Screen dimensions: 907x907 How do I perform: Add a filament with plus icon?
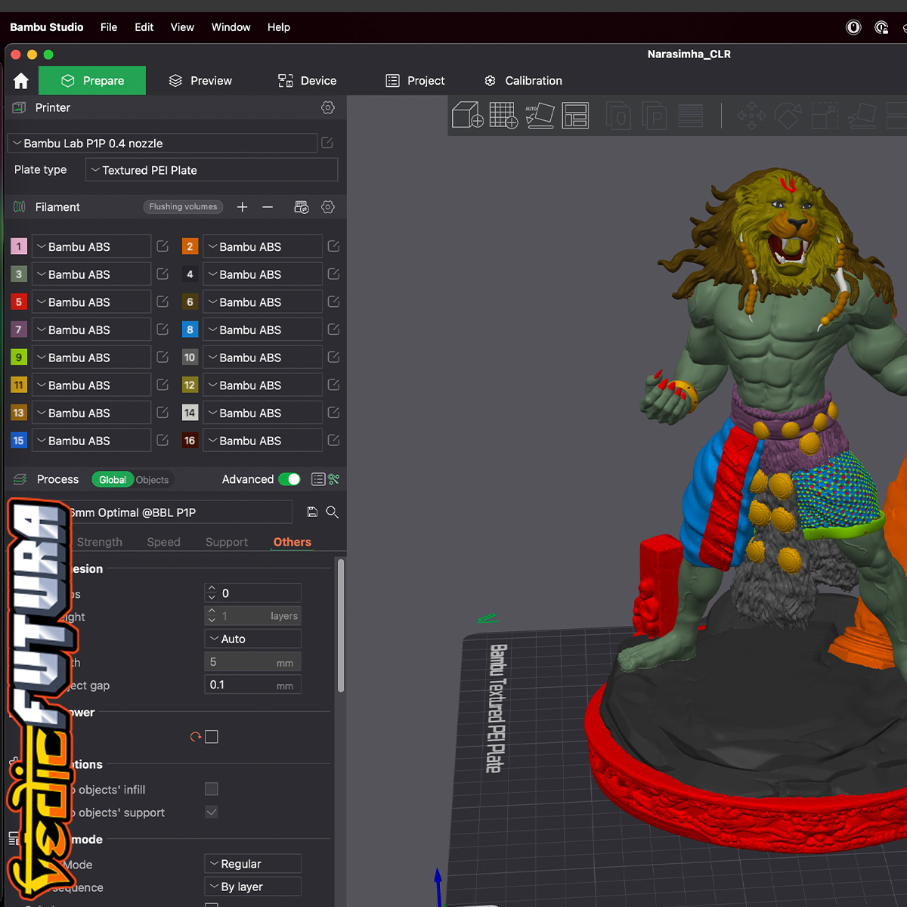(x=242, y=207)
